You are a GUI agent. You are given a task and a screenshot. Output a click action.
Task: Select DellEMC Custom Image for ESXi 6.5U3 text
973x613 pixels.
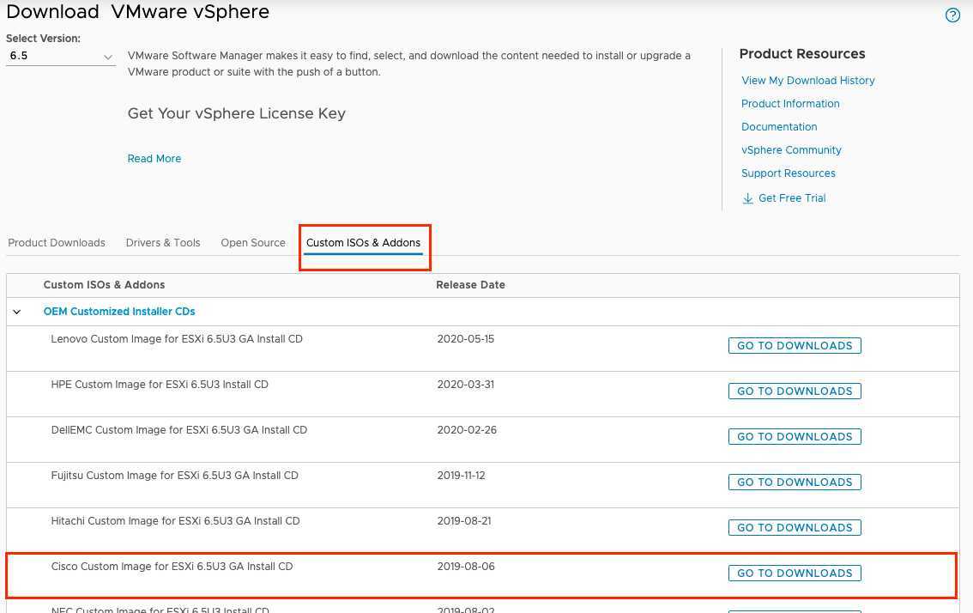tap(178, 430)
